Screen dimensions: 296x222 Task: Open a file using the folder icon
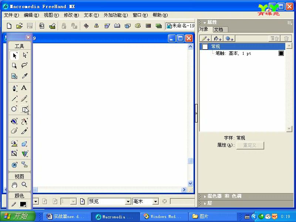[x=19, y=26]
